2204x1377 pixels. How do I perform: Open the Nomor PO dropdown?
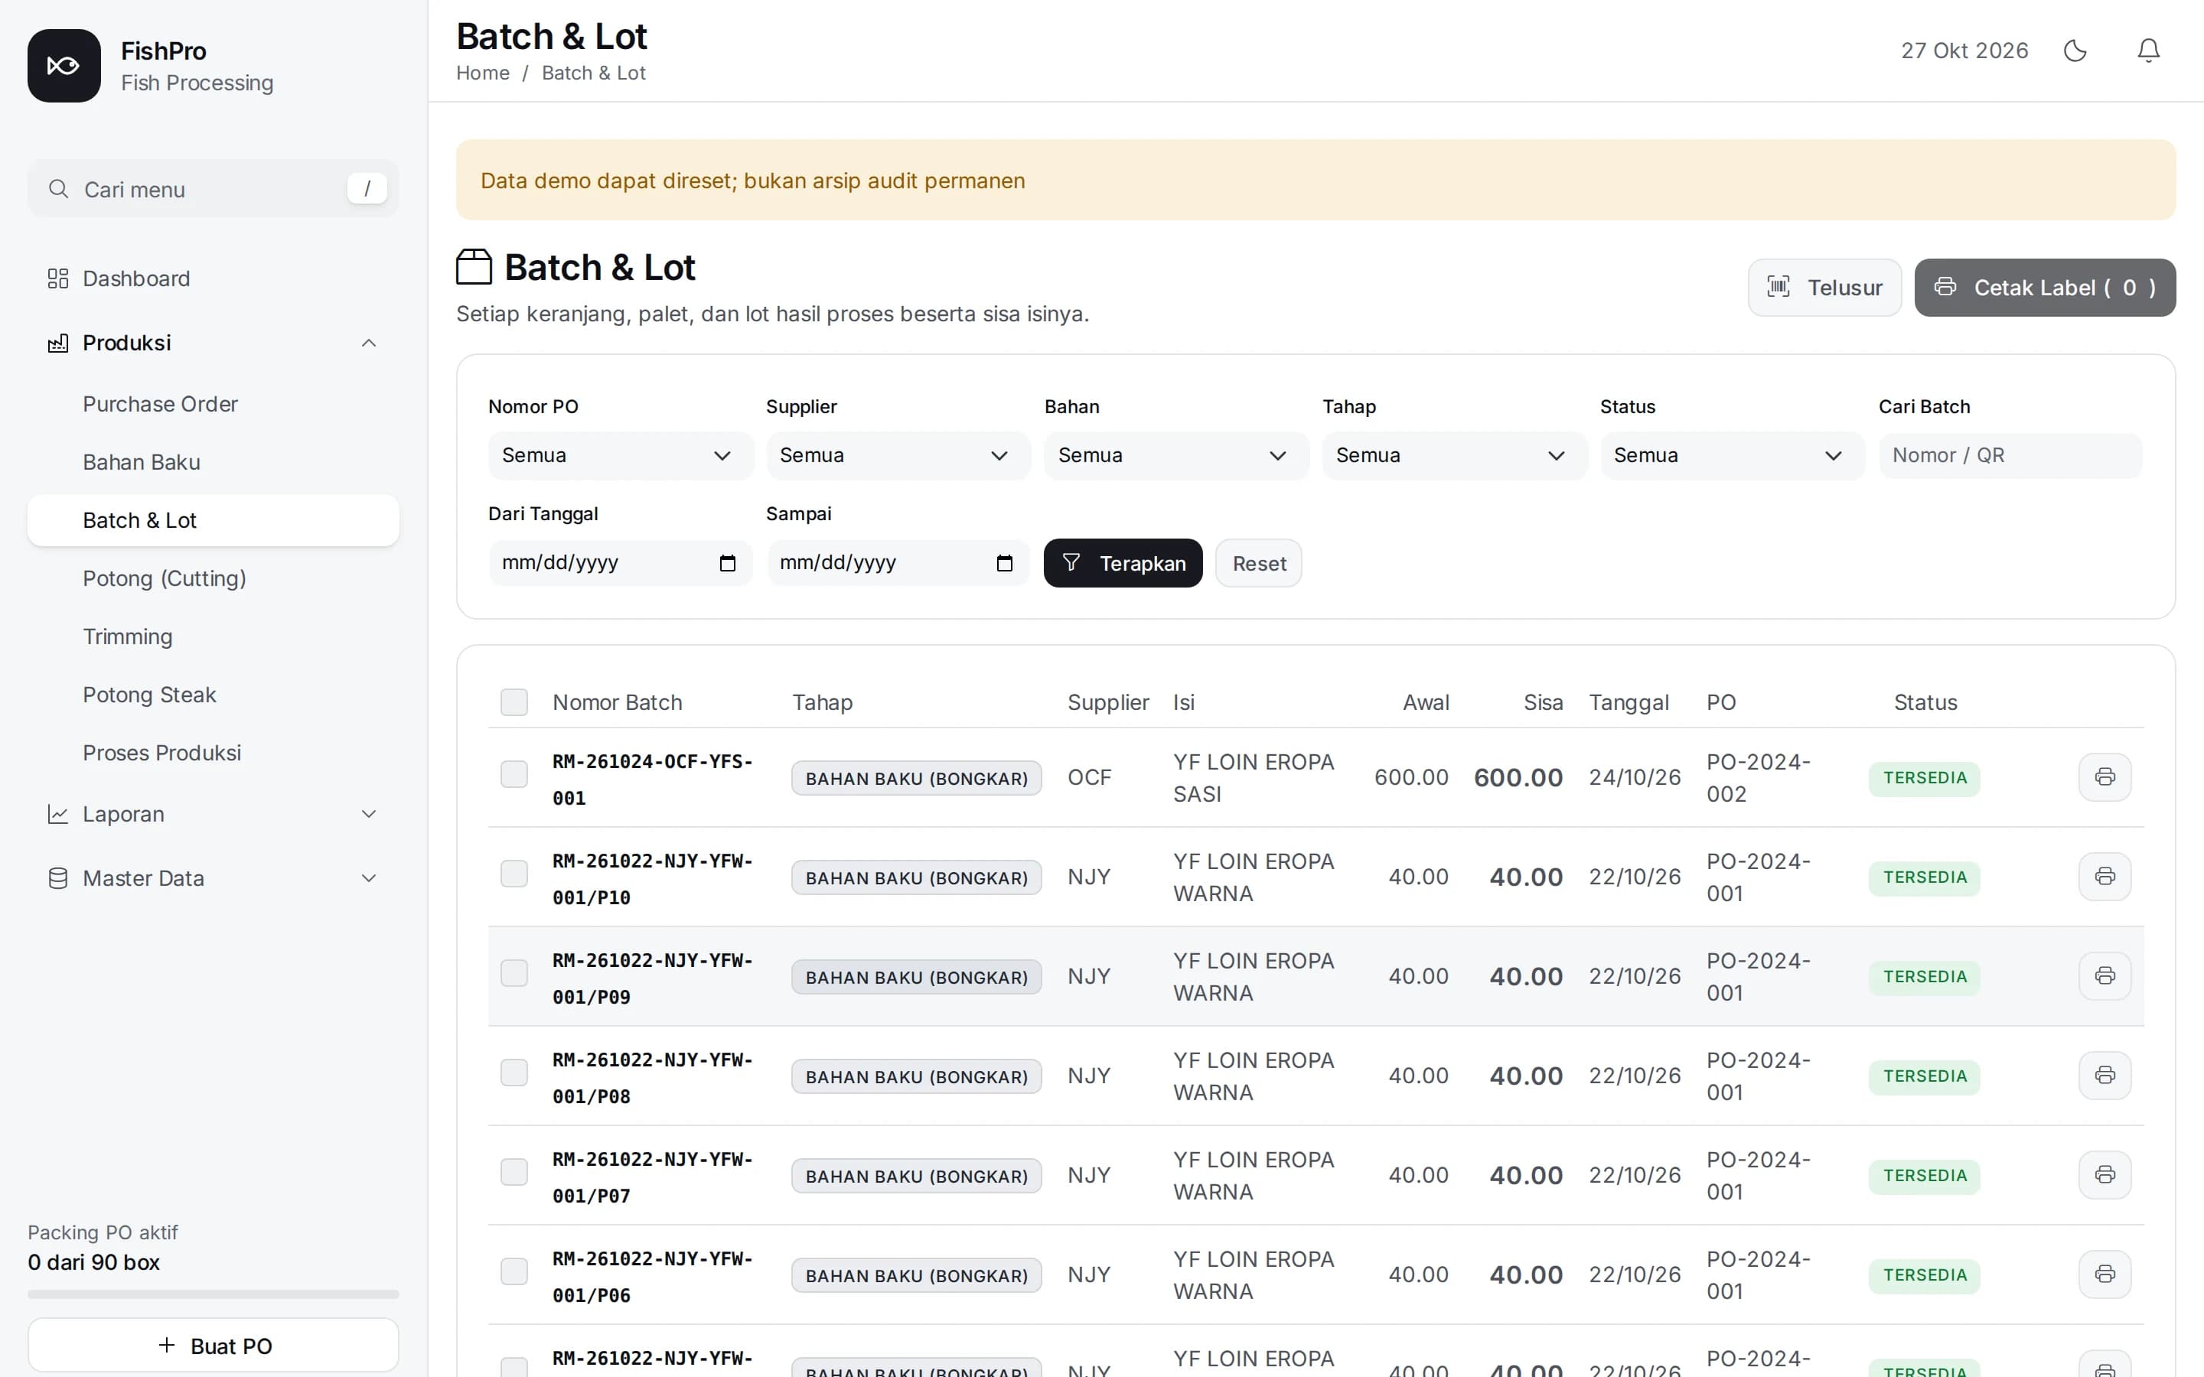(x=620, y=455)
